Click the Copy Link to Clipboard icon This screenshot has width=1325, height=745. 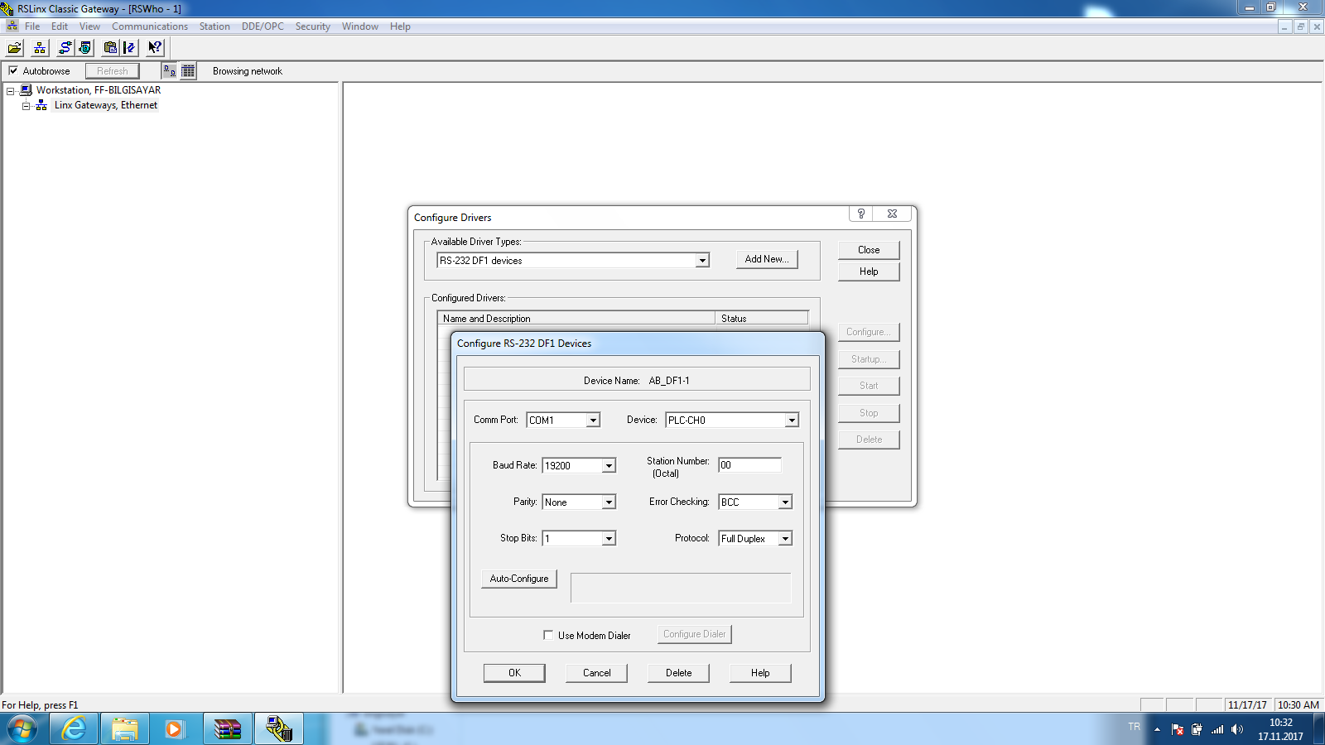point(110,48)
